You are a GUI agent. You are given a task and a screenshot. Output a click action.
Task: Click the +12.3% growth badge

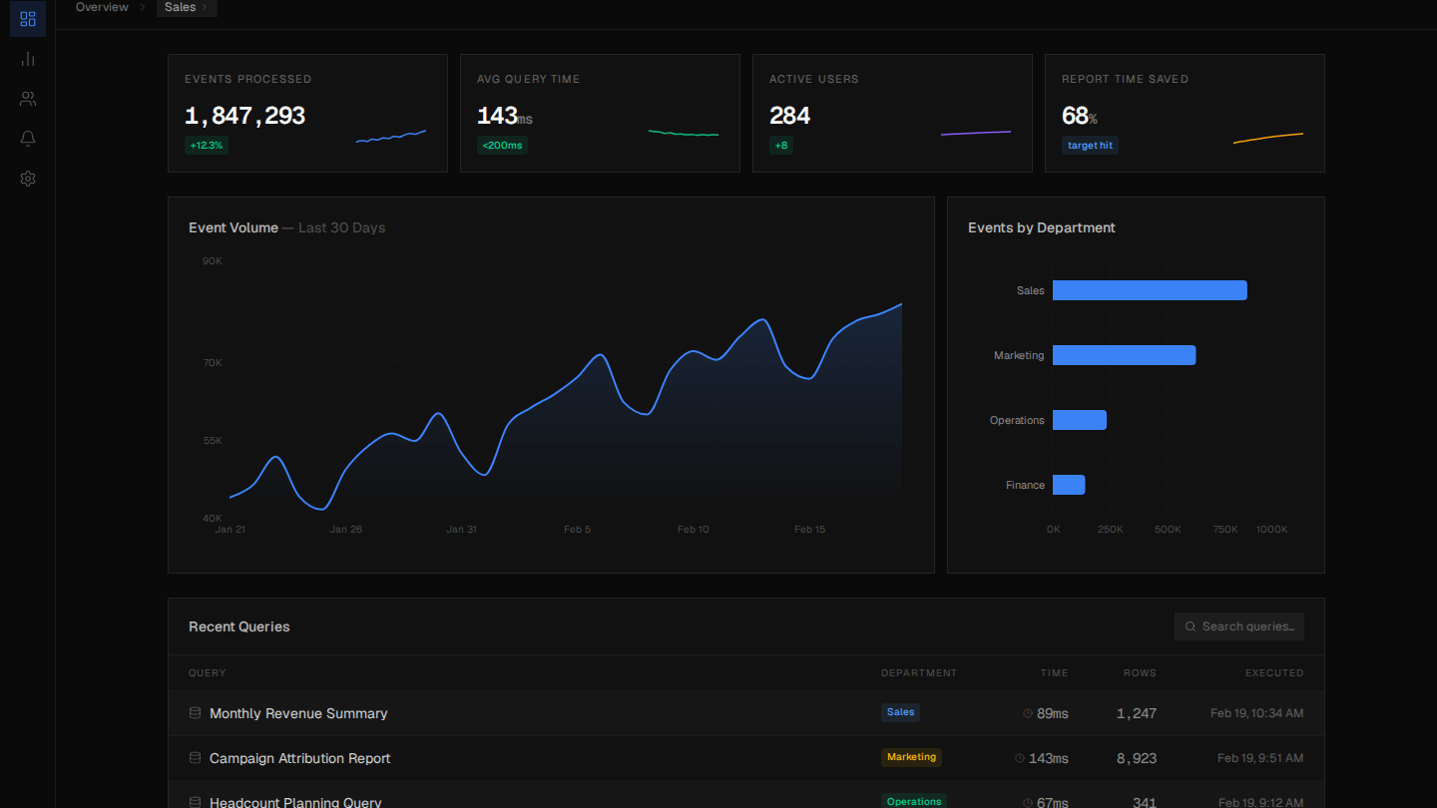coord(206,145)
